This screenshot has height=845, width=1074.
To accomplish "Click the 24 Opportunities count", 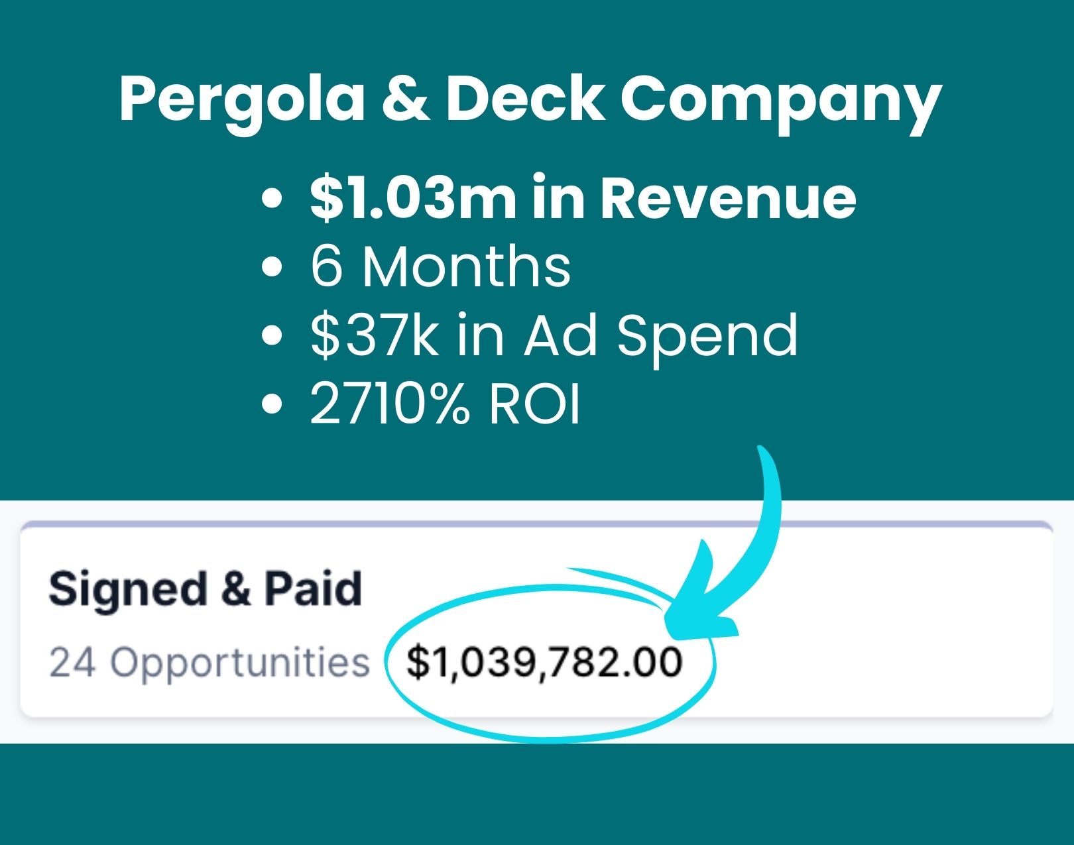I will coord(209,662).
